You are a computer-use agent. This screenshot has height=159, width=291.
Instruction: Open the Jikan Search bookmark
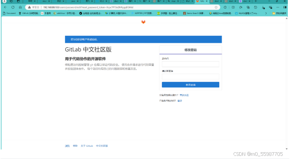pyautogui.click(x=194, y=14)
